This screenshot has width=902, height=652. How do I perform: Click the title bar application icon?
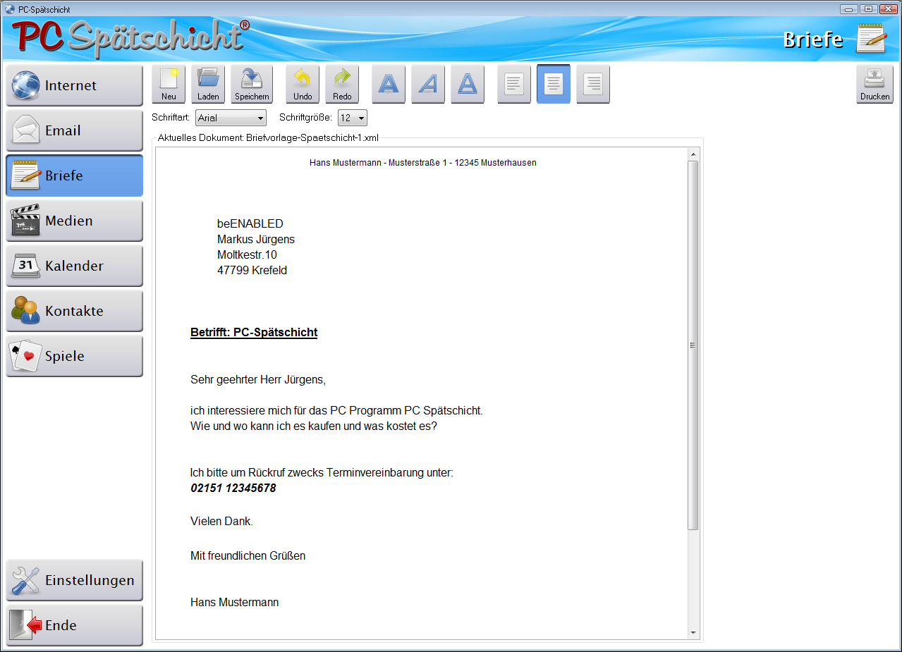(10, 9)
